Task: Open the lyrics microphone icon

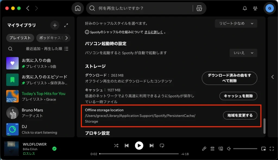Action: 204,149
